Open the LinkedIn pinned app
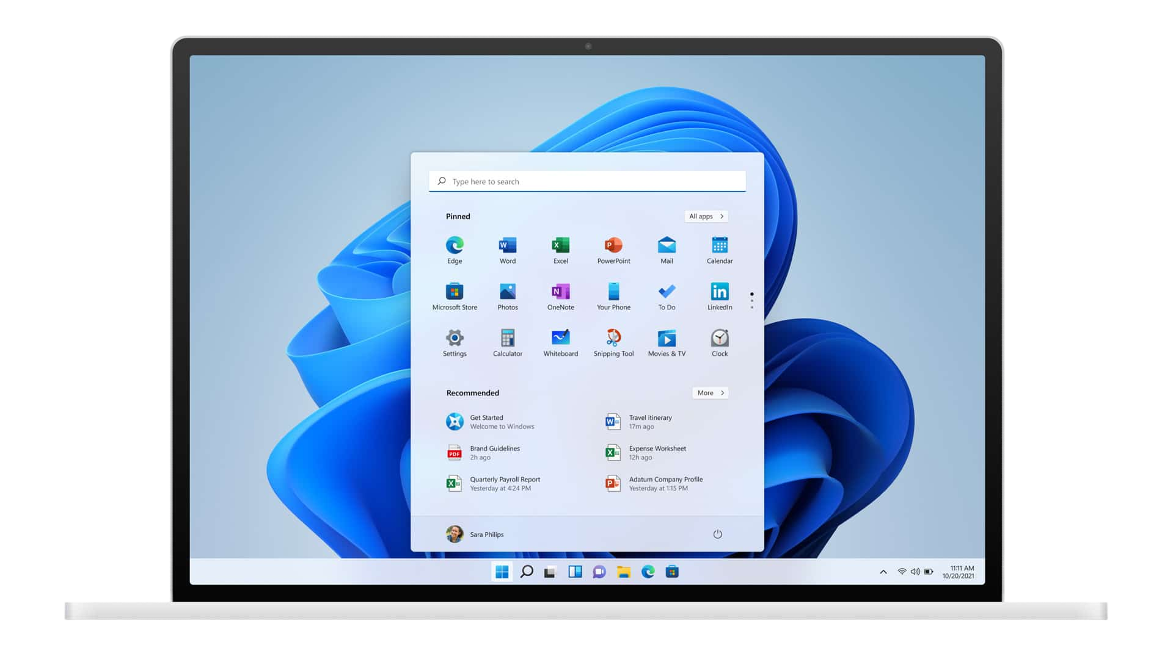Viewport: 1173px width, 659px height. click(720, 296)
